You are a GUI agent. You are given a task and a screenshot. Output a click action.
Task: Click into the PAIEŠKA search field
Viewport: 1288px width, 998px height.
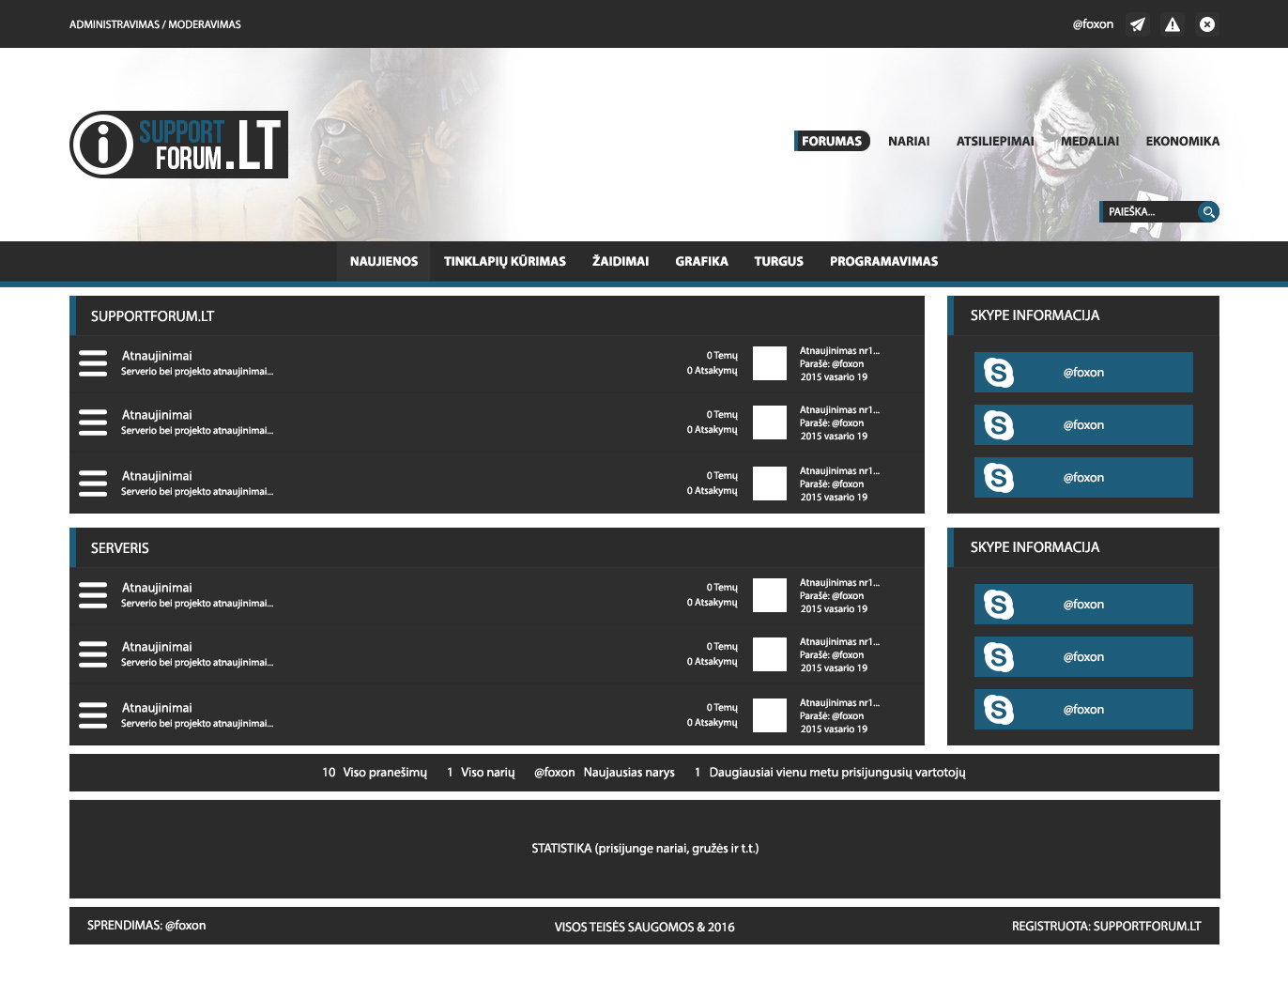coord(1149,212)
